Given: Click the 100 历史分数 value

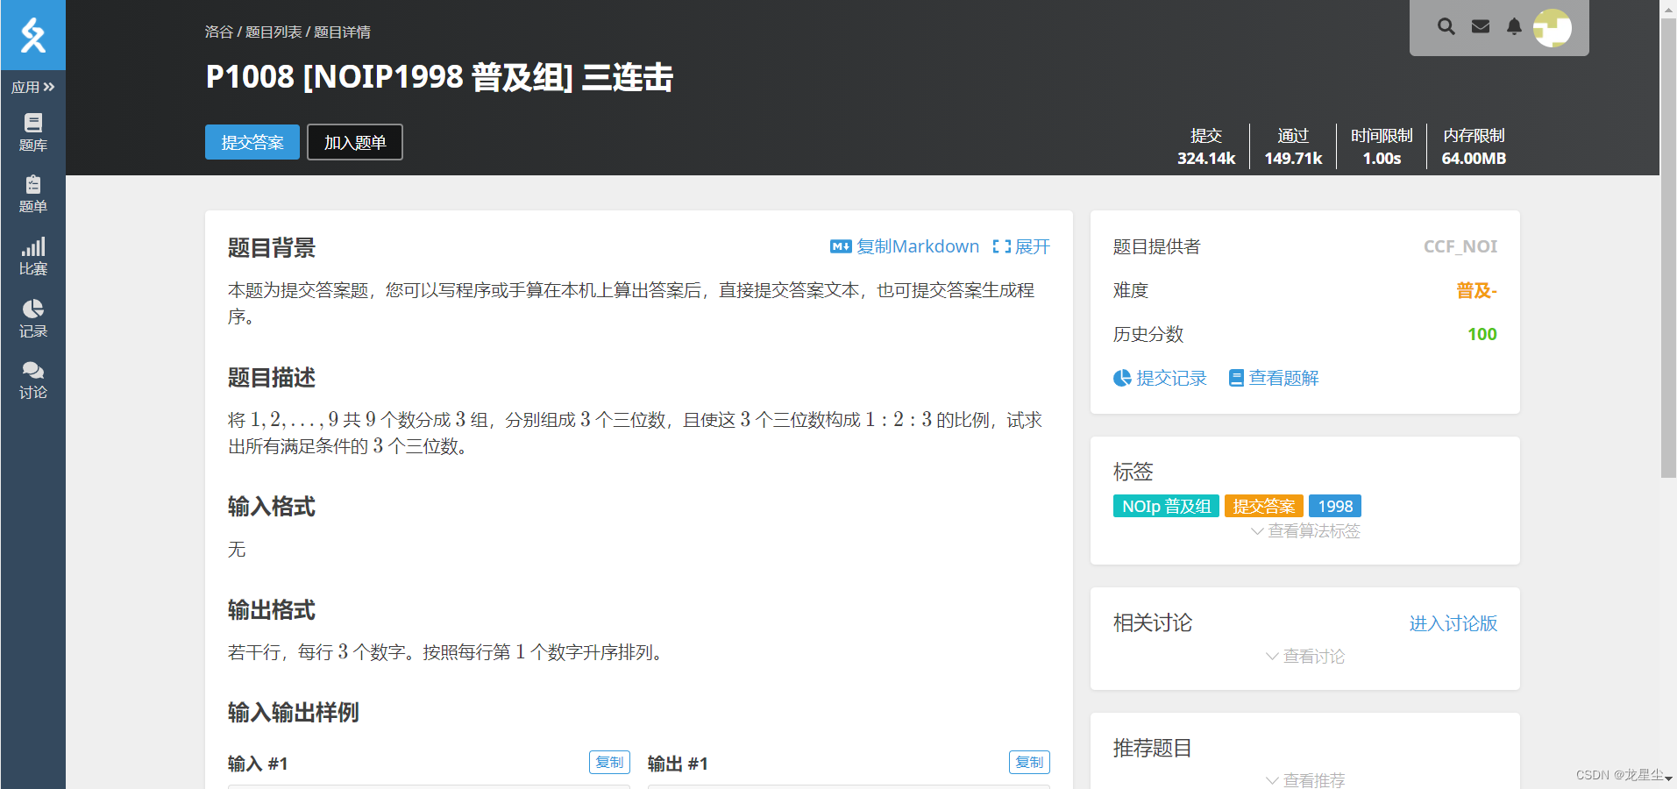Looking at the screenshot, I should click(x=1482, y=334).
